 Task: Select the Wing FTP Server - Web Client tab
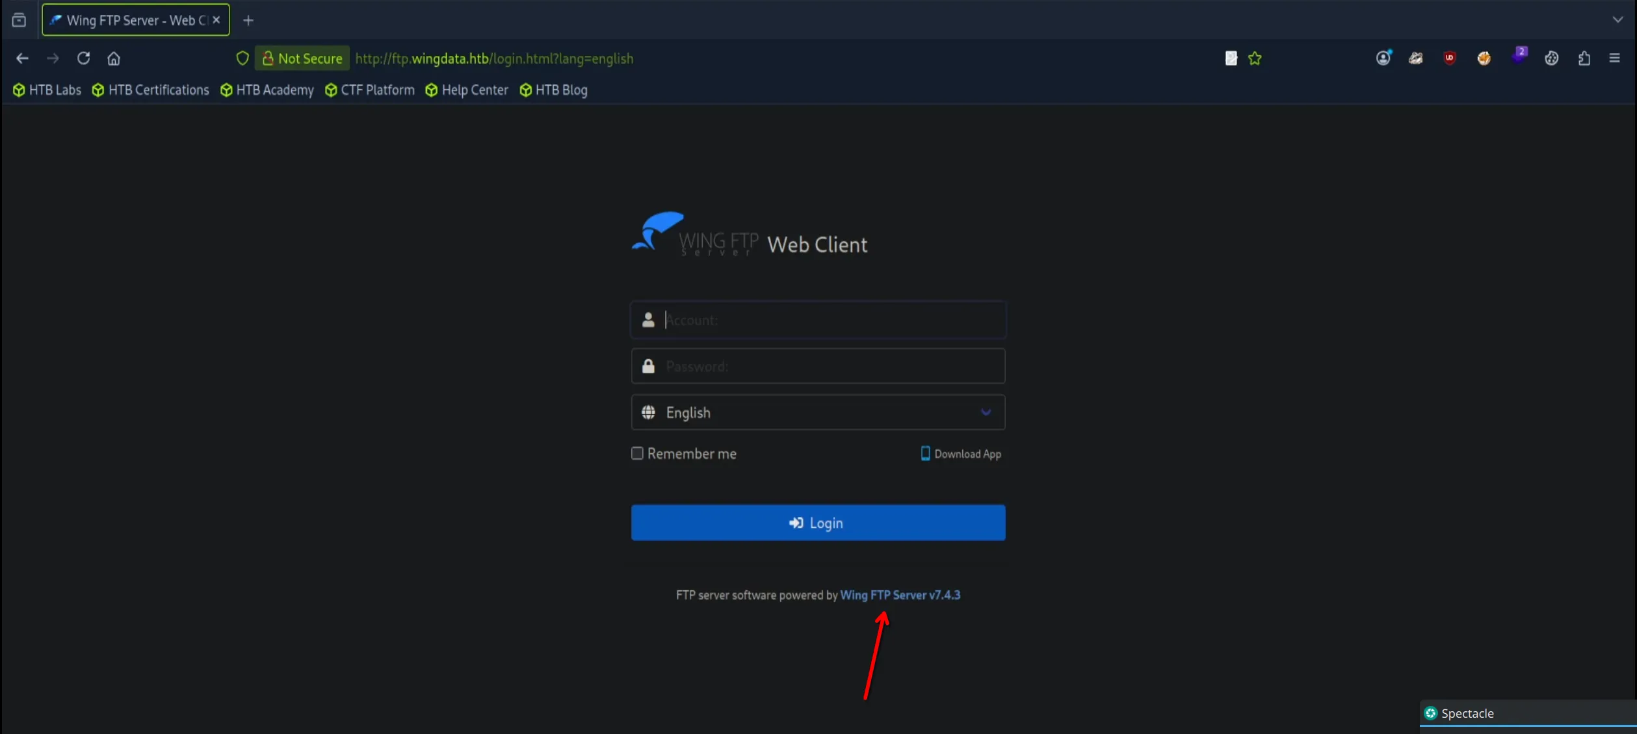tap(135, 20)
